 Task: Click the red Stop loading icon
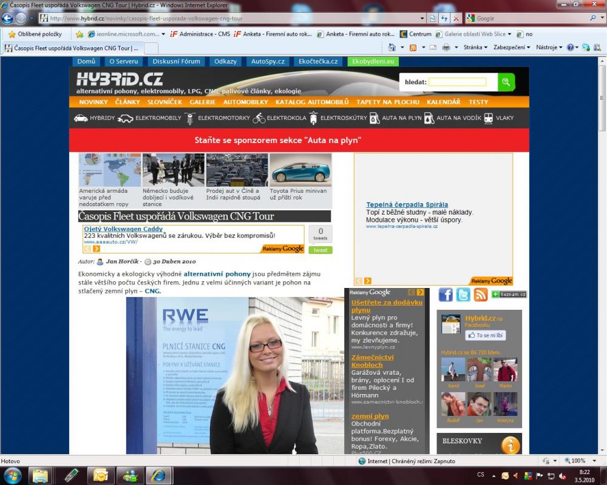click(456, 18)
